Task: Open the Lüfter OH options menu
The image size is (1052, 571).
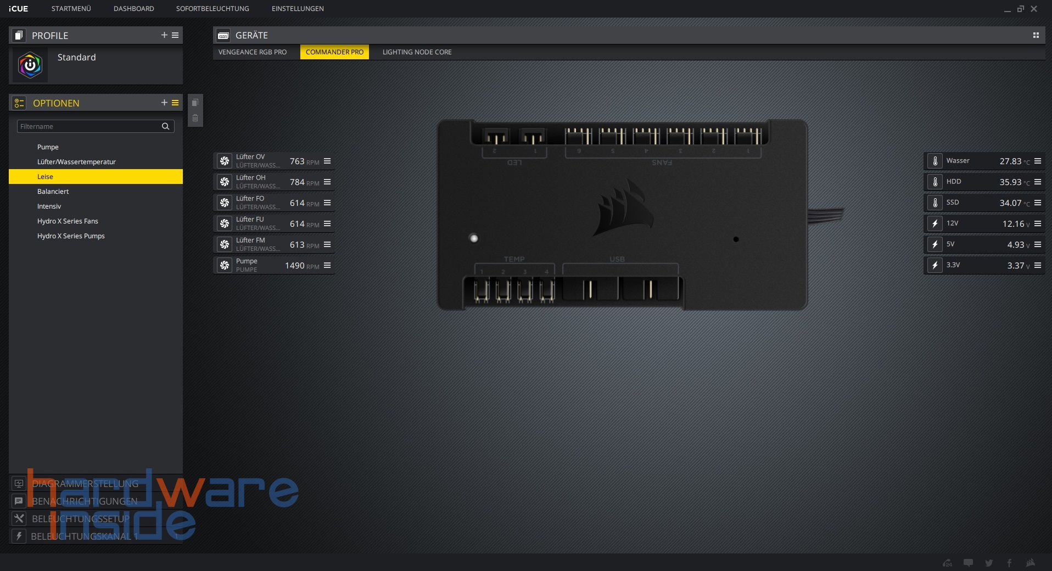Action: coord(327,182)
